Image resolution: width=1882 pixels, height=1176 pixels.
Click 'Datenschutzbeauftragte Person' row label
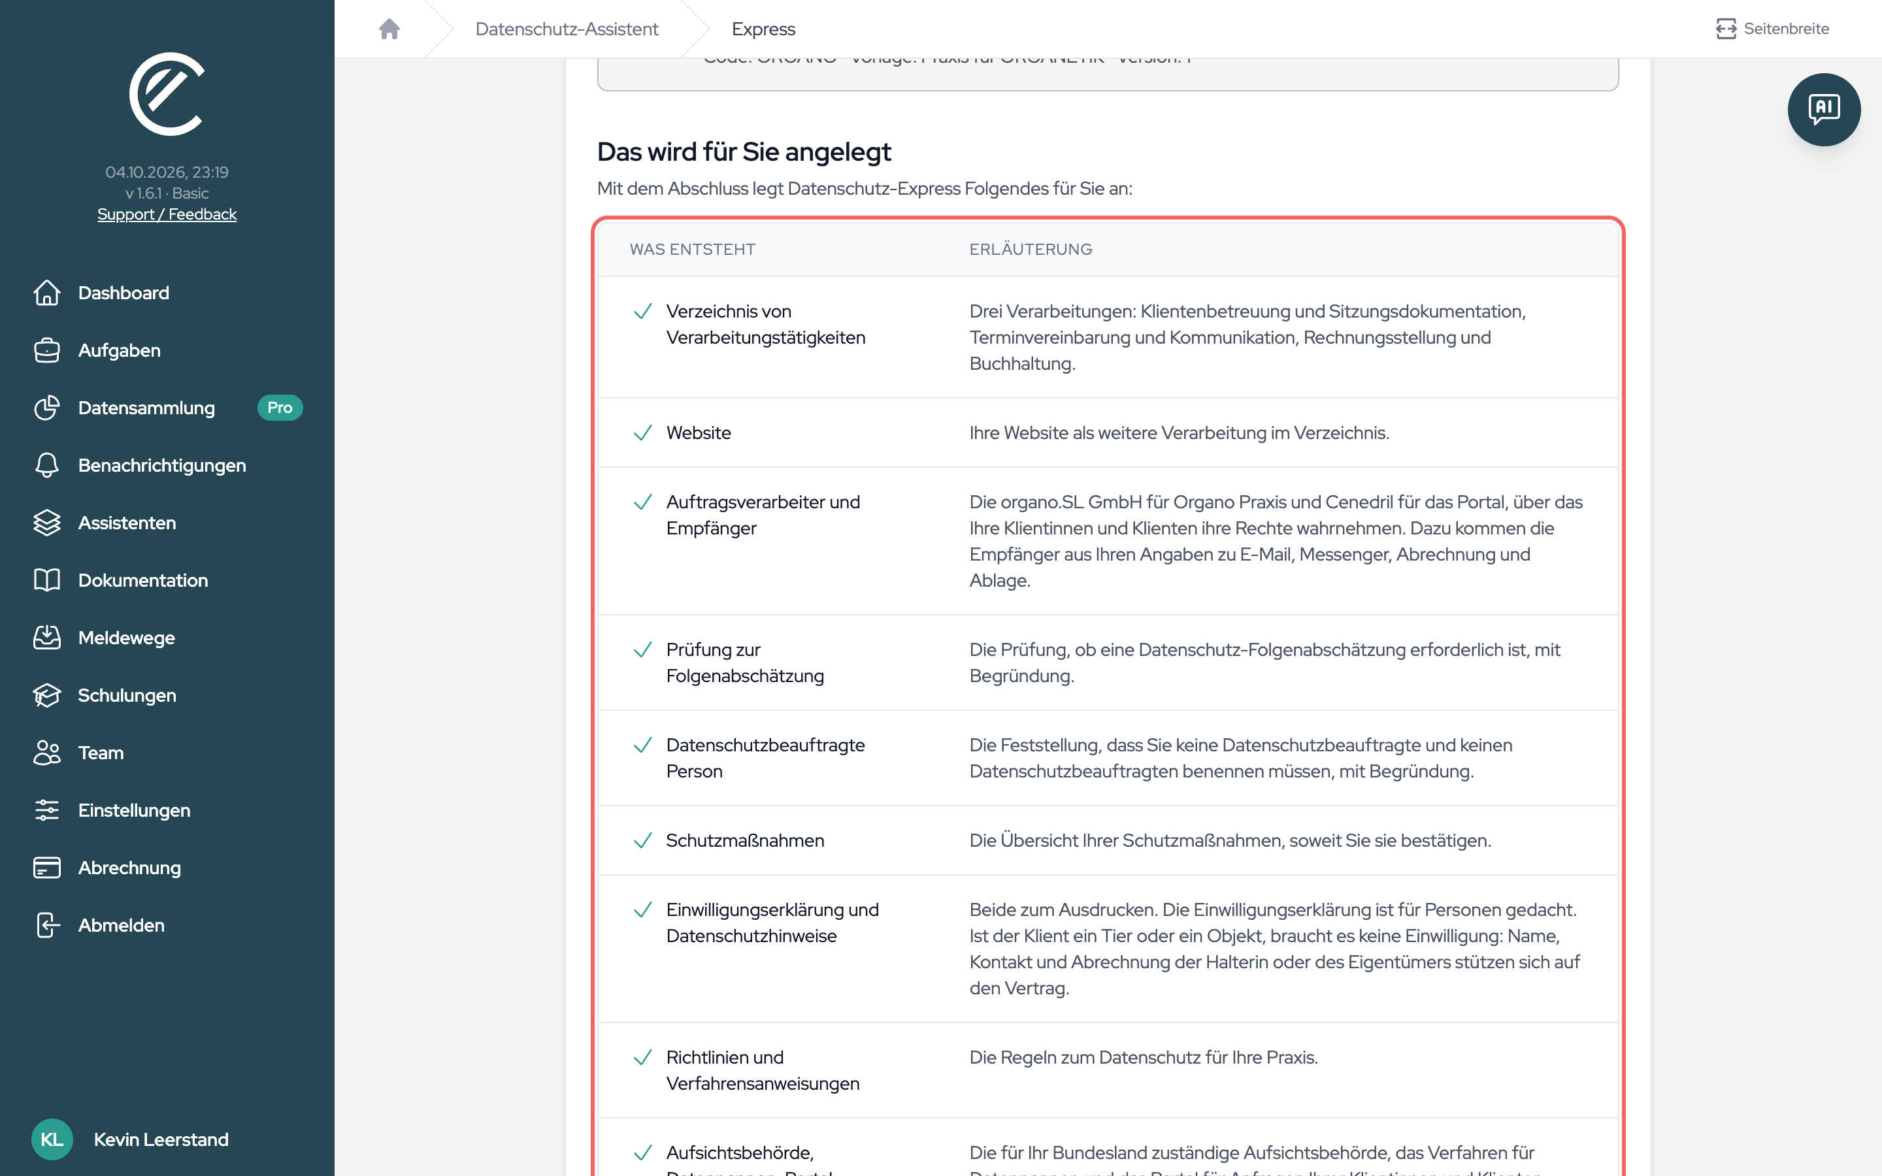point(765,759)
